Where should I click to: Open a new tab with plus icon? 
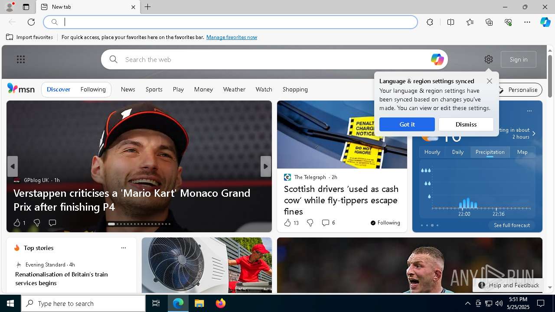point(147,7)
